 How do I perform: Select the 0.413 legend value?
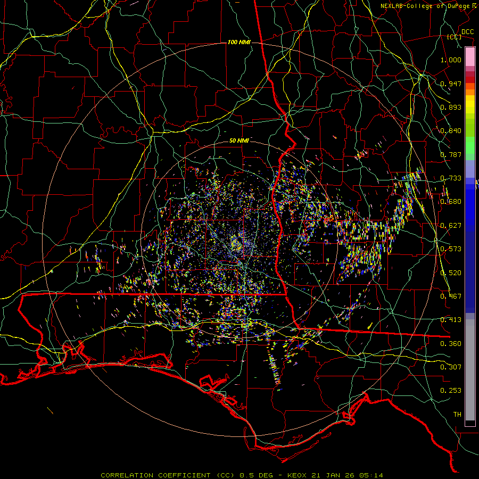coord(451,320)
